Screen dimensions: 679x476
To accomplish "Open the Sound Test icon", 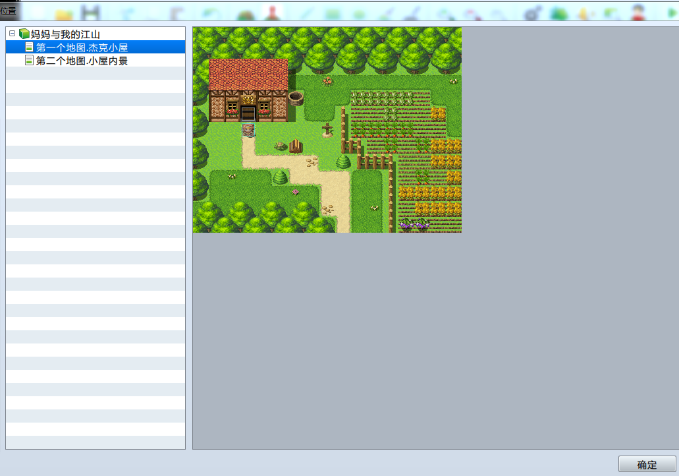I will pyautogui.click(x=585, y=13).
